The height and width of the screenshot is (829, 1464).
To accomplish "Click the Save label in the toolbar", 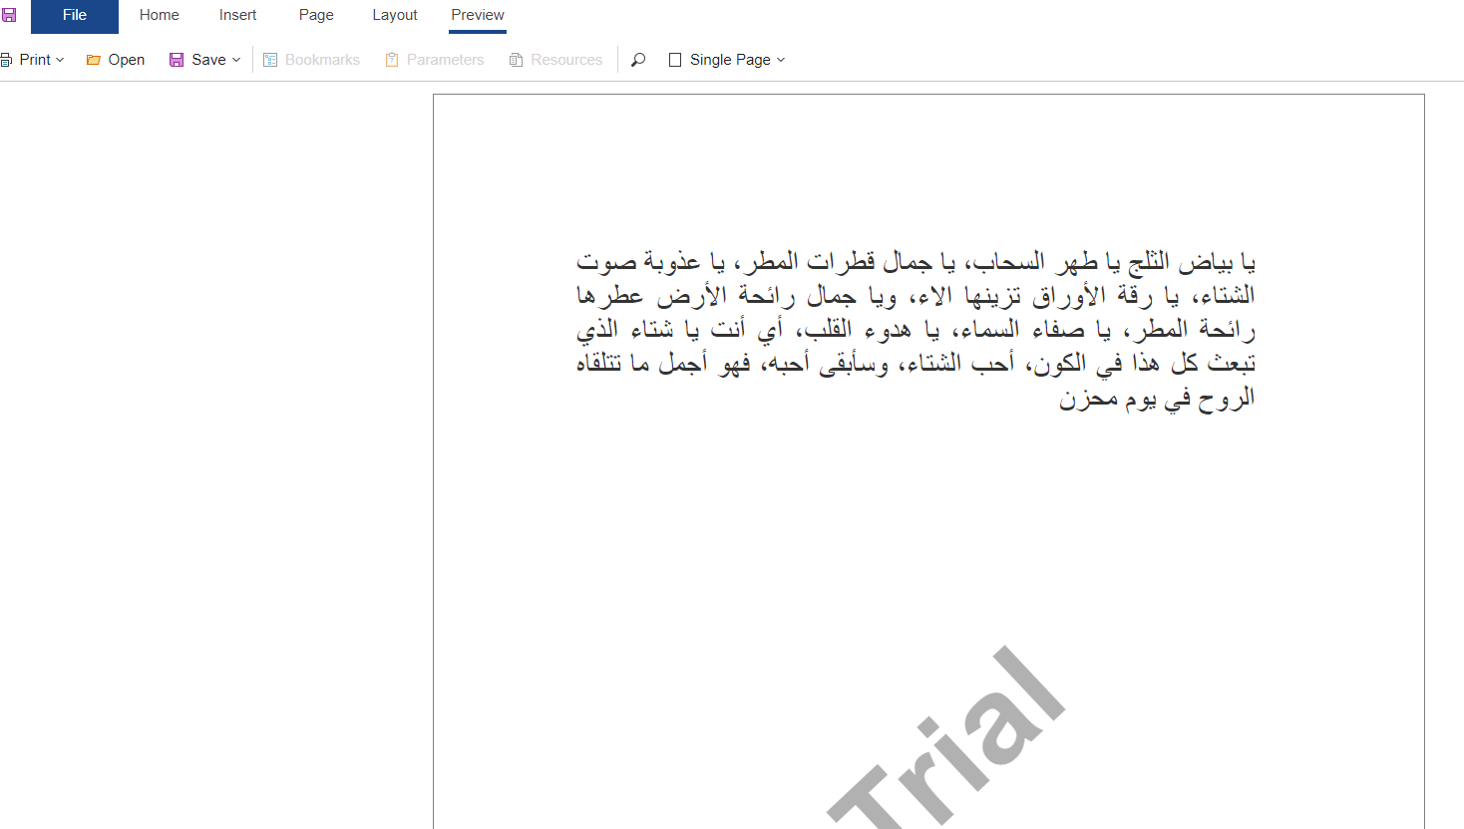I will [x=208, y=60].
